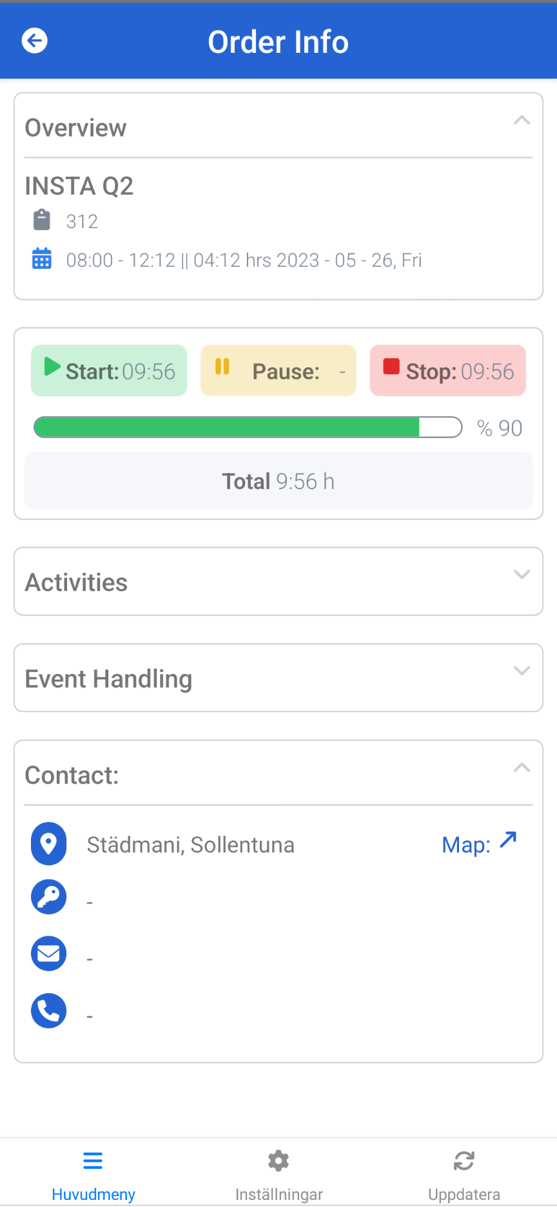This screenshot has width=557, height=1207.
Task: Click the email envelope icon
Action: click(49, 953)
